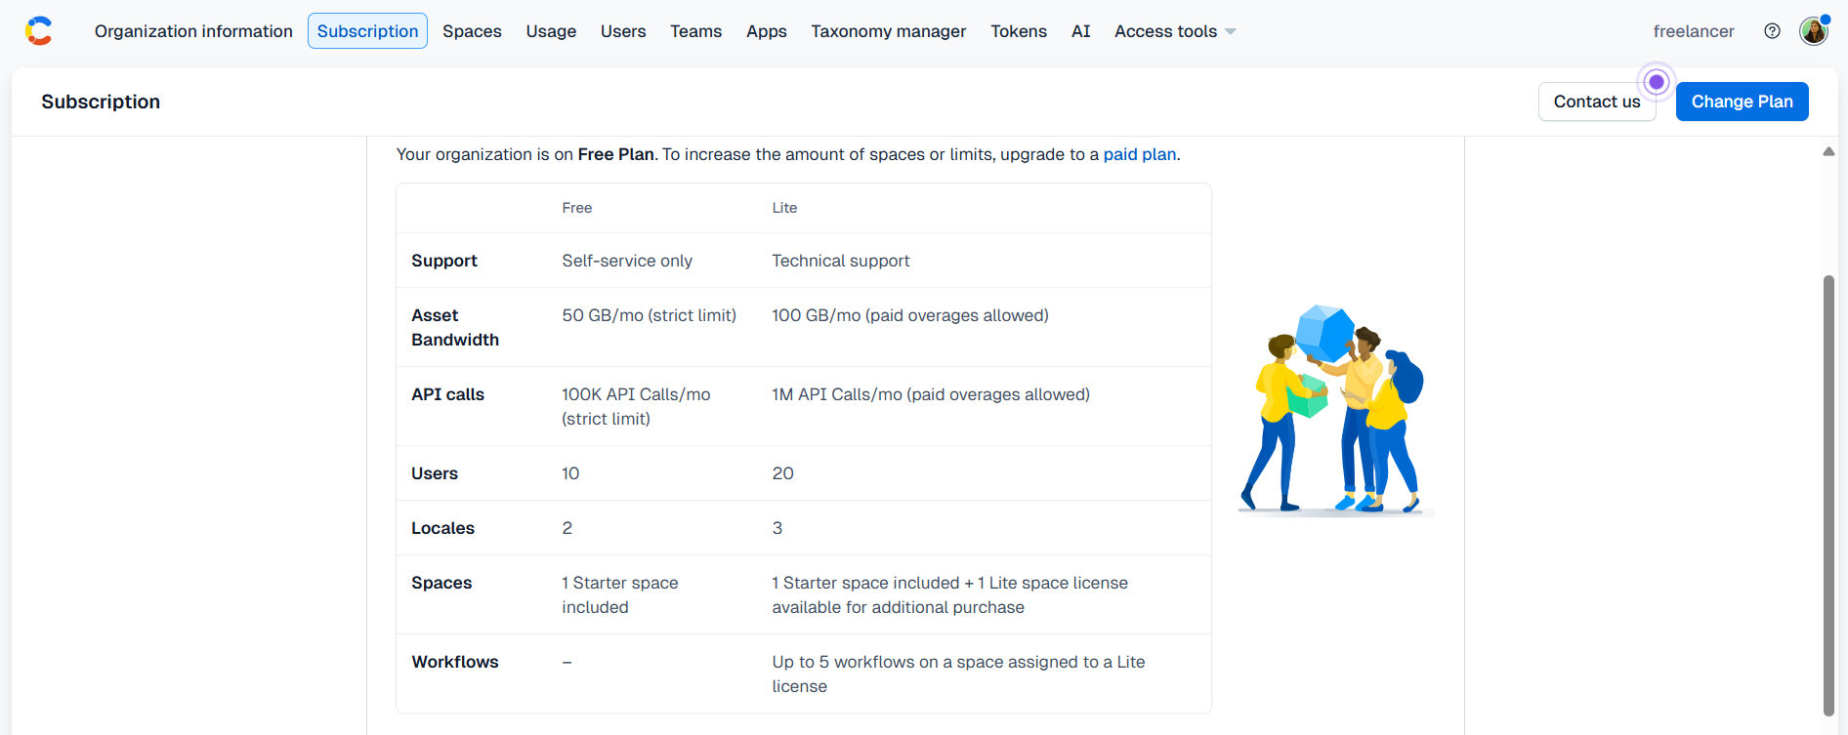Image resolution: width=1848 pixels, height=735 pixels.
Task: Open Taxonomy manager
Action: click(888, 31)
